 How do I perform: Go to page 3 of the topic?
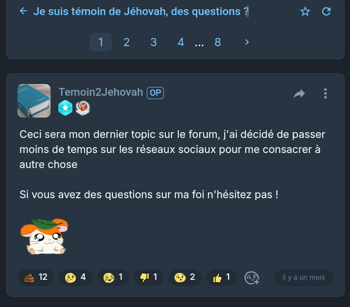[x=154, y=42]
